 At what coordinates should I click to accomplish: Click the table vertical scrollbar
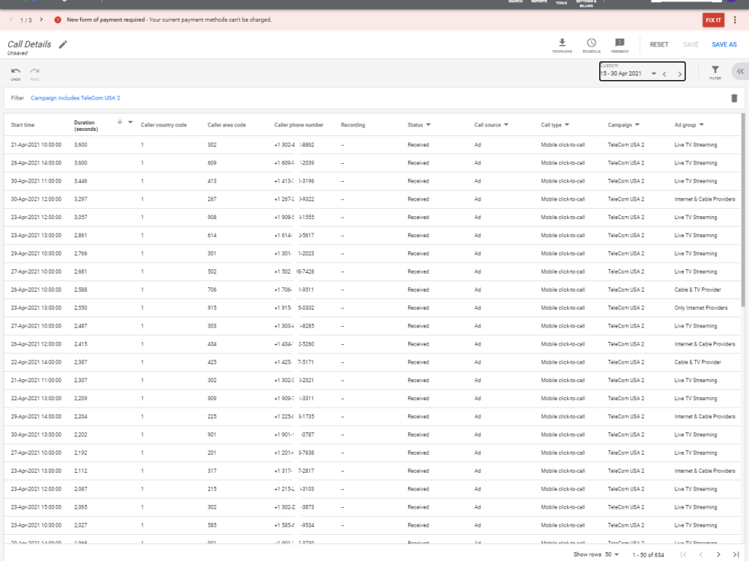(743, 210)
